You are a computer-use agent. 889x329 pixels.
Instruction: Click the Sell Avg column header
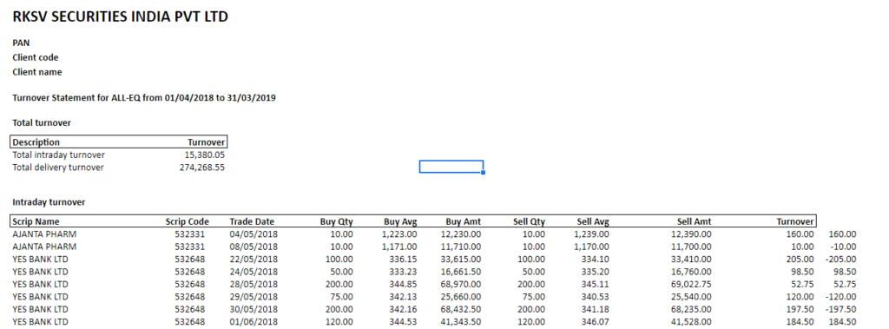(x=593, y=221)
